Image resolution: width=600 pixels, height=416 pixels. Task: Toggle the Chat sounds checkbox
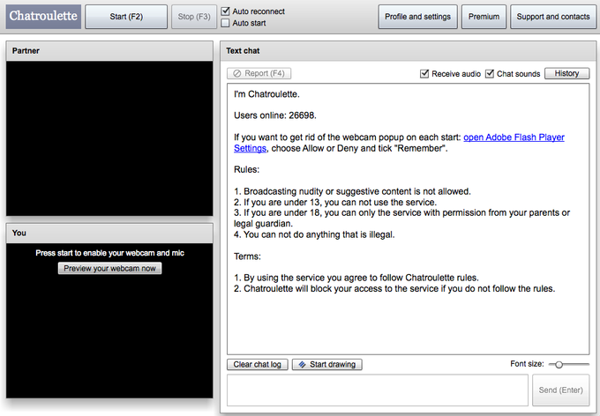tap(490, 73)
